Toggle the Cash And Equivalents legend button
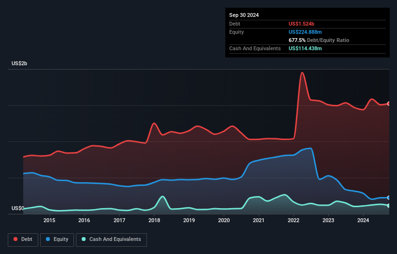The width and height of the screenshot is (397, 254). (111, 240)
